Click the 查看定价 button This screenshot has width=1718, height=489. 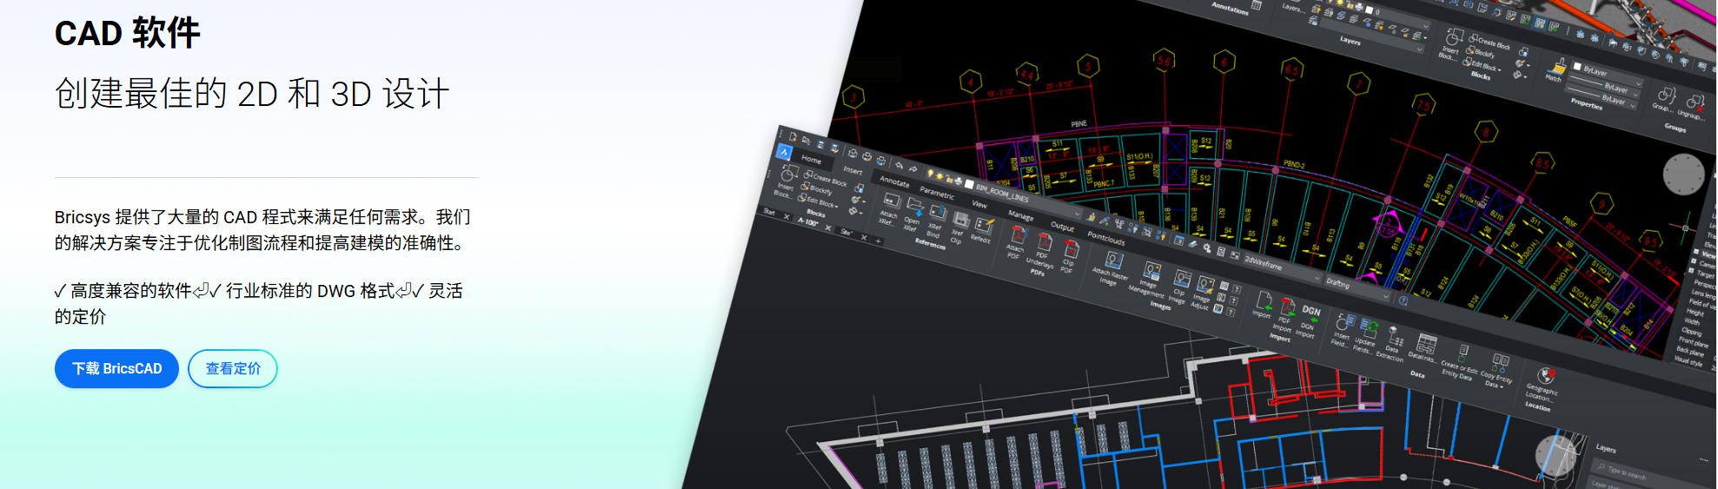233,368
